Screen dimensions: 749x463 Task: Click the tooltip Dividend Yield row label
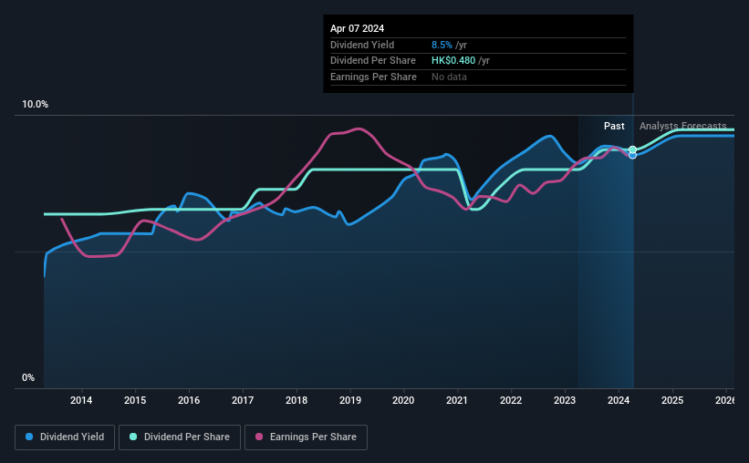362,45
